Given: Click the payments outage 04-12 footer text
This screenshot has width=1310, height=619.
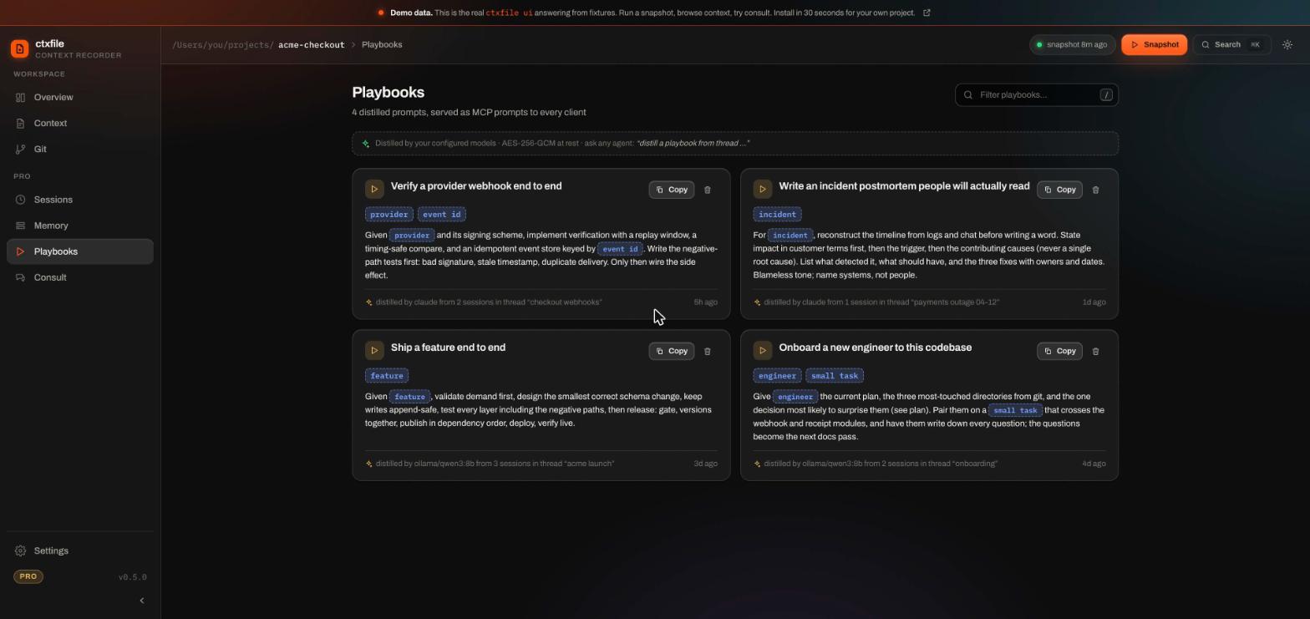Looking at the screenshot, I should 881,302.
